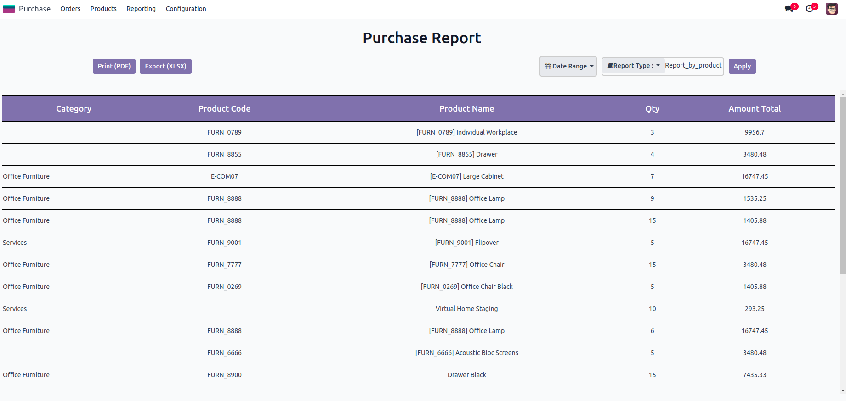Open the activities clock icon
This screenshot has height=401, width=846.
[809, 9]
